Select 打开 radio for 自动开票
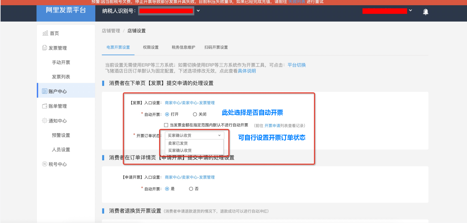 [167, 114]
